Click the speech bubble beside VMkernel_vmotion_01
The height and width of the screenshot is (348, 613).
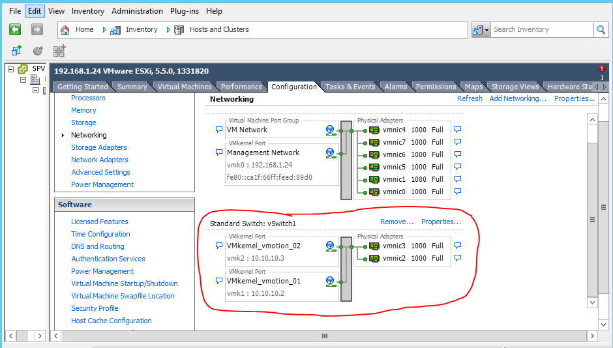click(219, 281)
